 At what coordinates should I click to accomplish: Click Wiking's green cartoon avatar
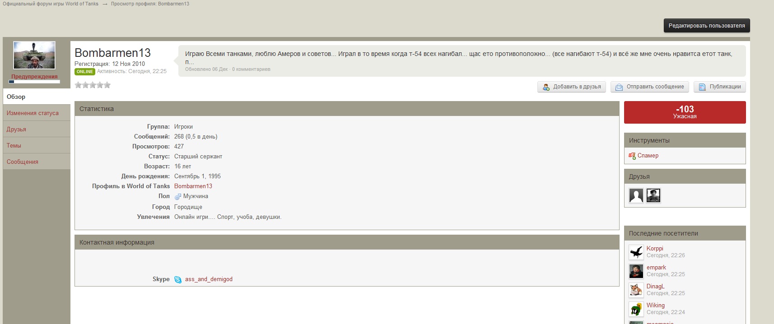pos(636,309)
